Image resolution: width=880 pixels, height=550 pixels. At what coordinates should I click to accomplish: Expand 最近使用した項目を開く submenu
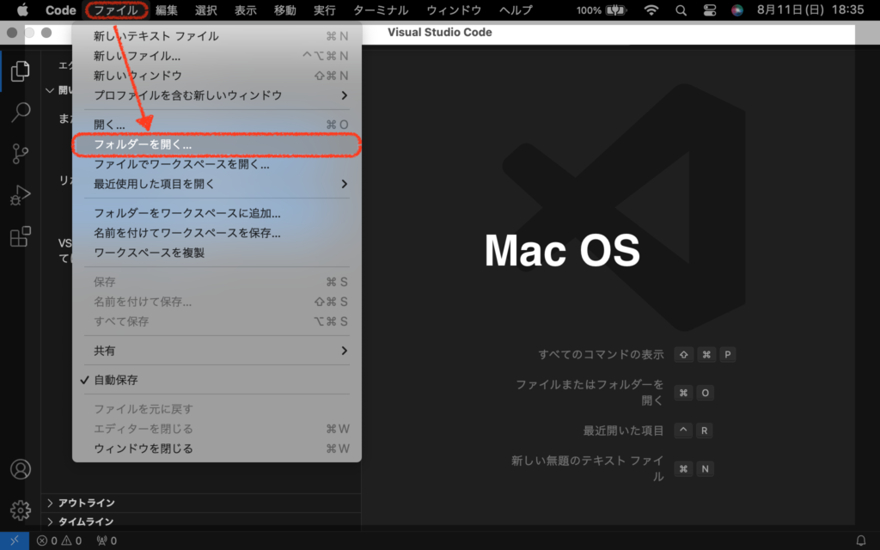217,184
